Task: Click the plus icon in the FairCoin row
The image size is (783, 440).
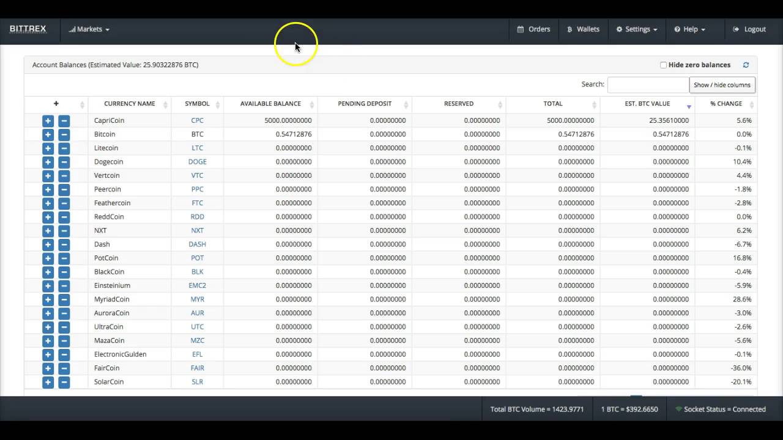Action: (x=48, y=369)
